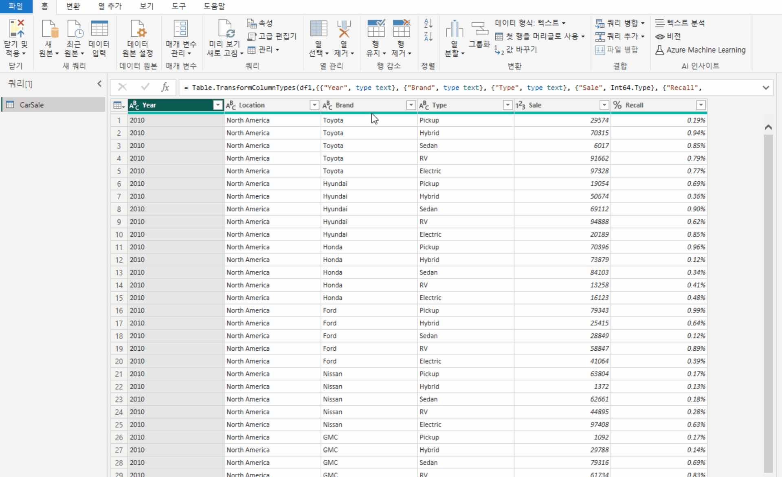This screenshot has height=477, width=782.
Task: Switch to the 보기 ribbon tab
Action: click(147, 6)
